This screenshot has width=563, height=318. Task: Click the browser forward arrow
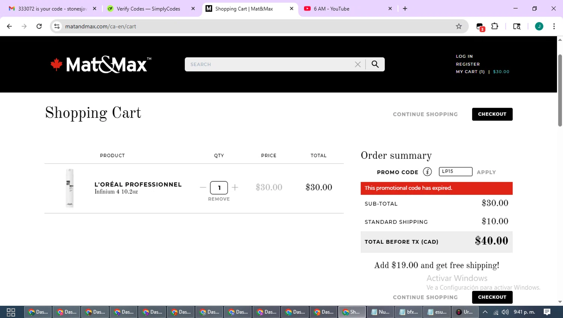pyautogui.click(x=24, y=26)
